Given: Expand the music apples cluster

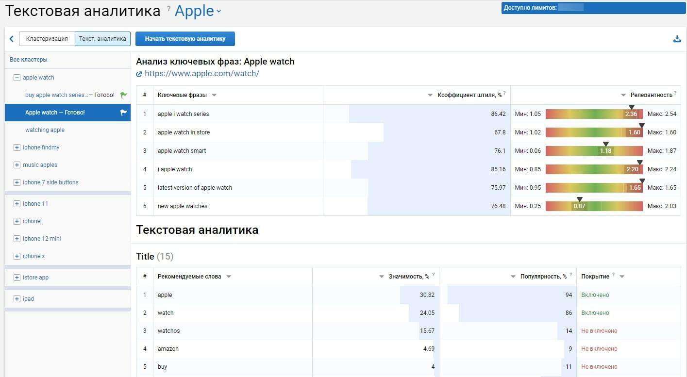Looking at the screenshot, I should pos(17,165).
